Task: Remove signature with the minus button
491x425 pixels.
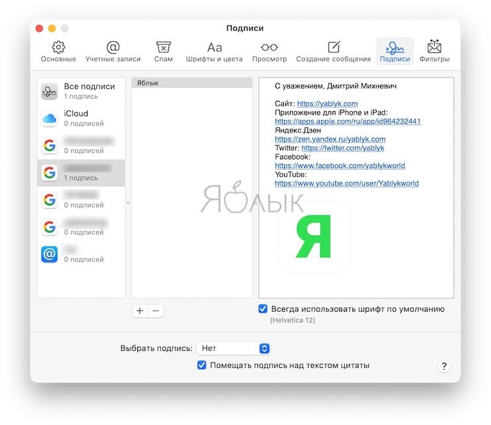Action: (156, 310)
